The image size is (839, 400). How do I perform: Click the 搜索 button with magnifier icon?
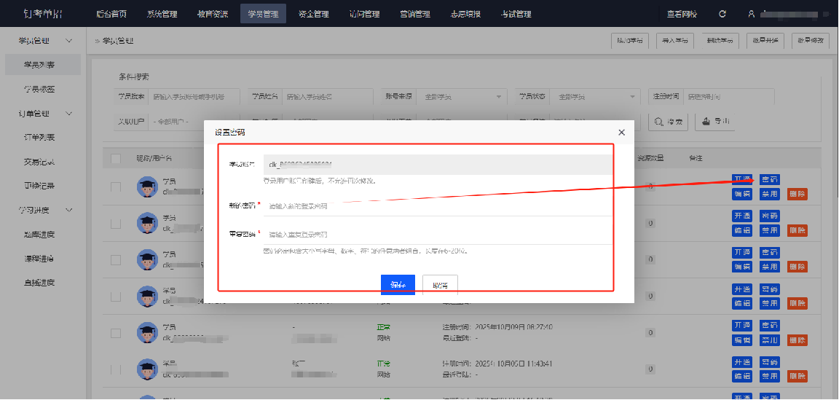(668, 122)
